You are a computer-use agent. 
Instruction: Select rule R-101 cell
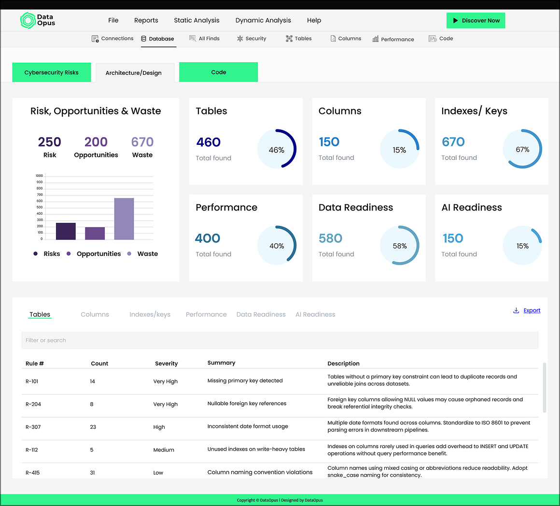click(x=32, y=381)
